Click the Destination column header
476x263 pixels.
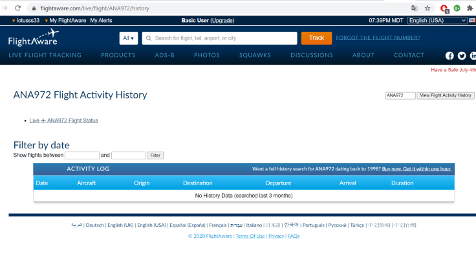click(198, 183)
